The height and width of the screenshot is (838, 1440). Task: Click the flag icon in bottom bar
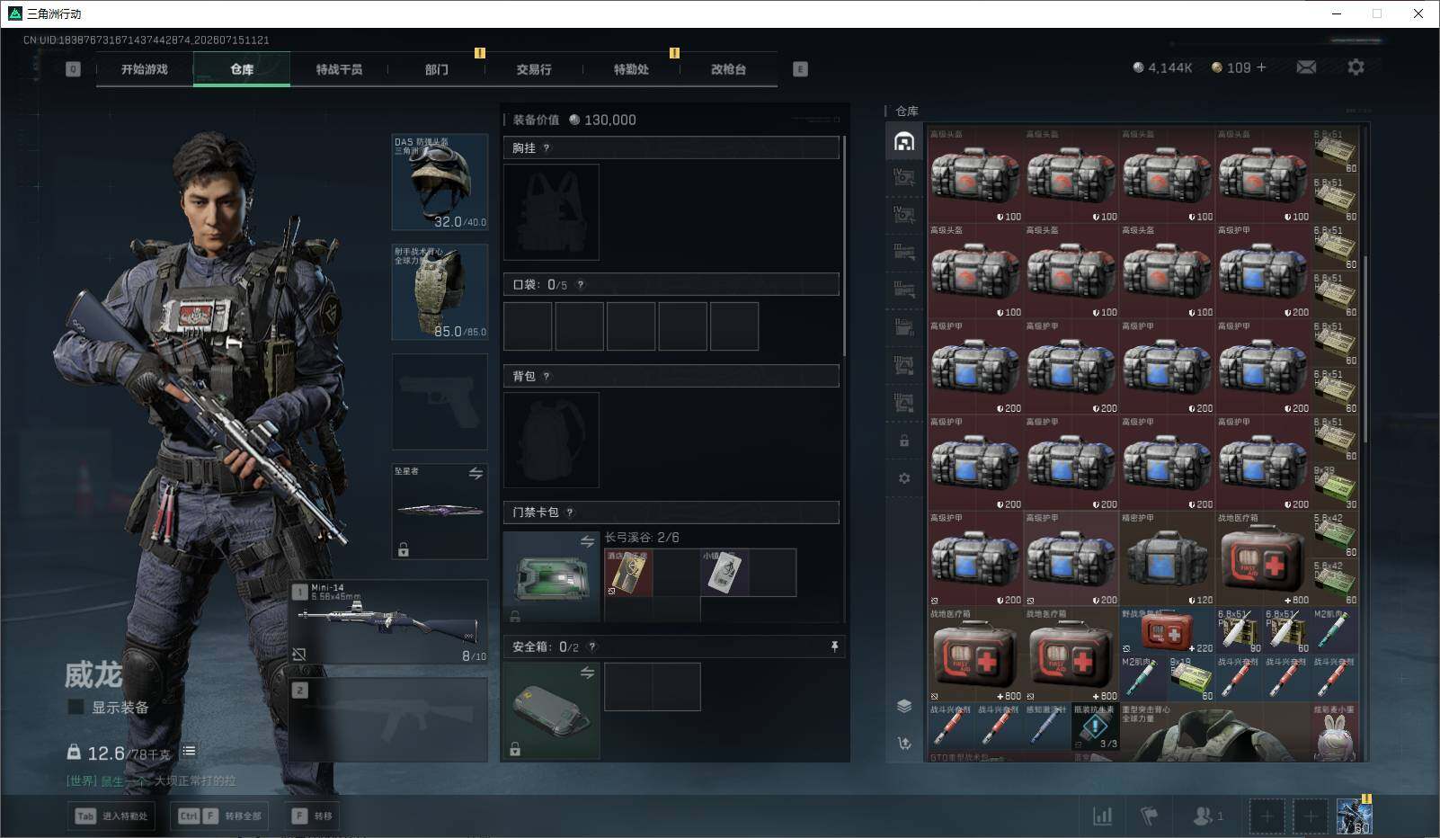[1149, 816]
